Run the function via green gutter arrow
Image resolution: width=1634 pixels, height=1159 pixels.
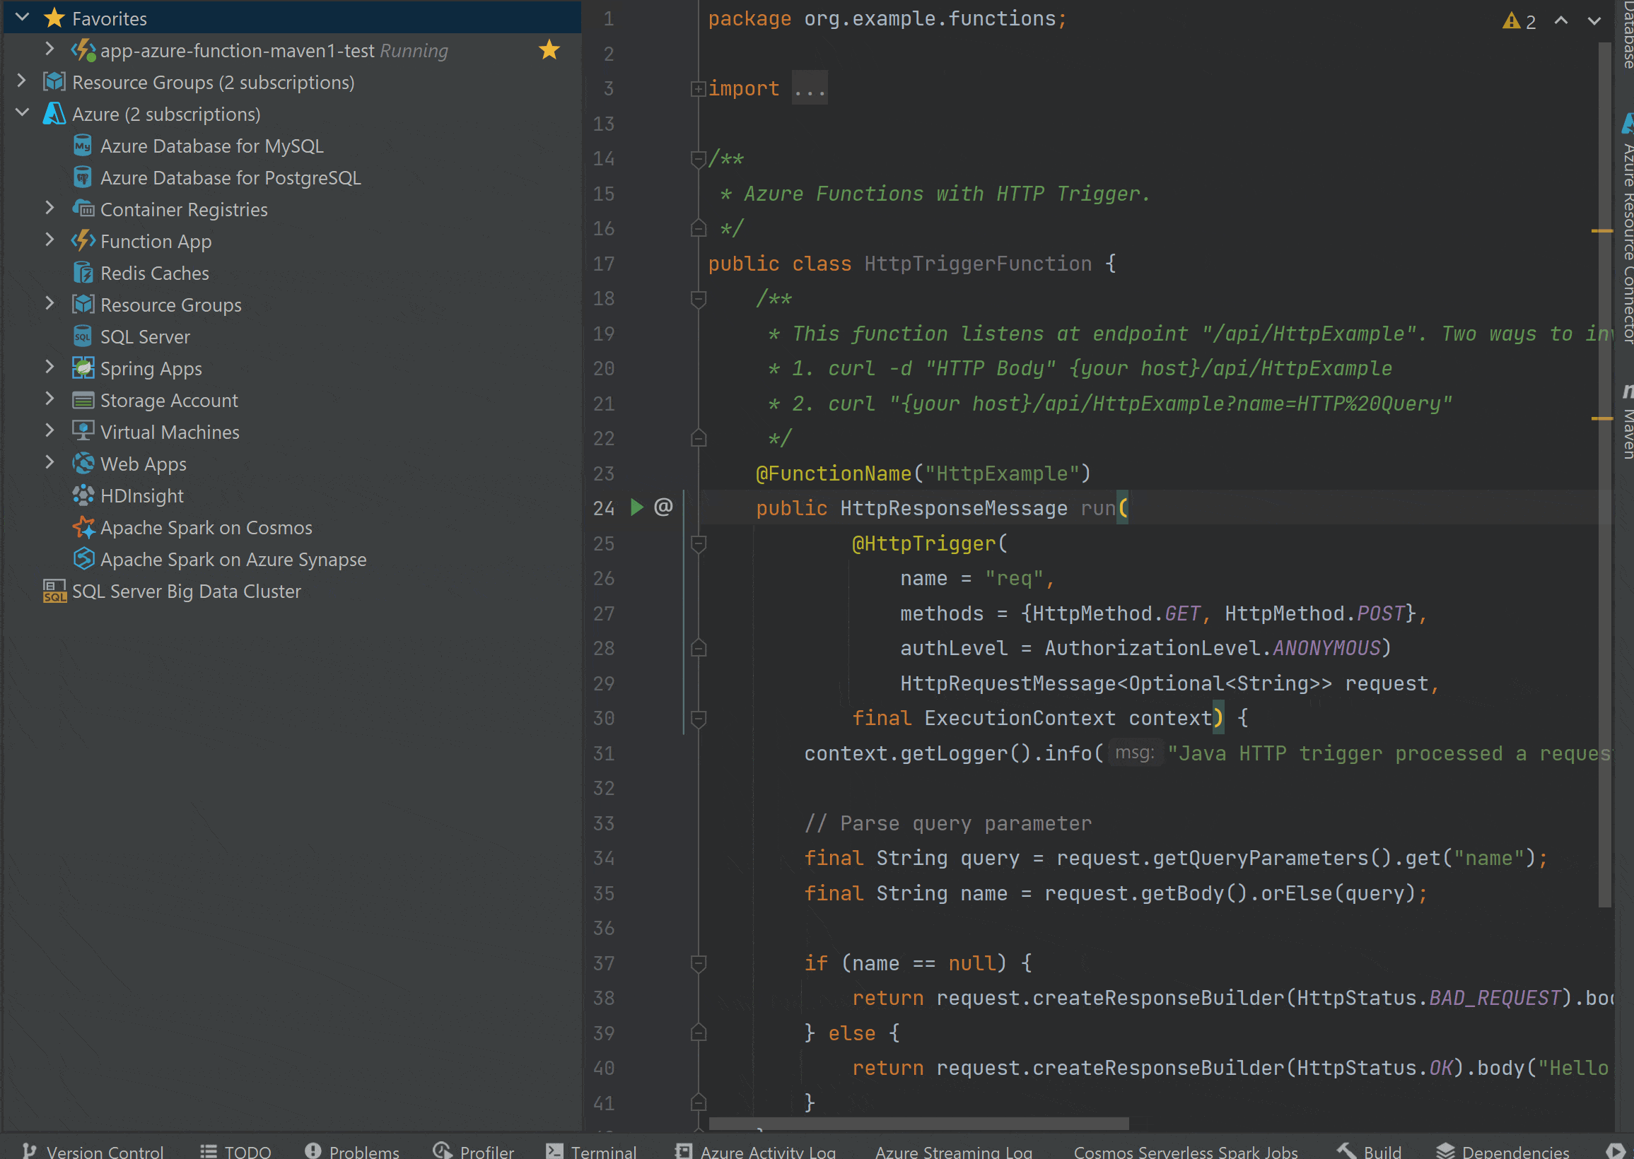637,507
